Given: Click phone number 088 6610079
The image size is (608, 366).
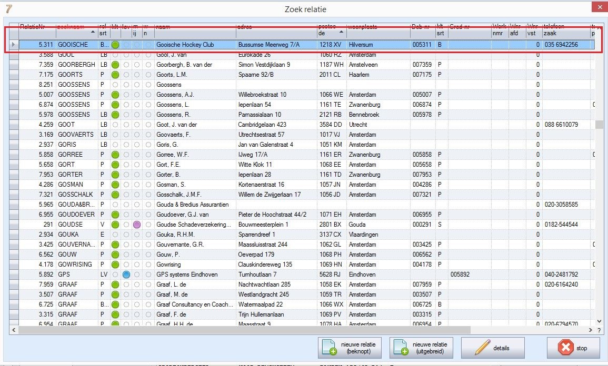Looking at the screenshot, I should click(x=561, y=125).
